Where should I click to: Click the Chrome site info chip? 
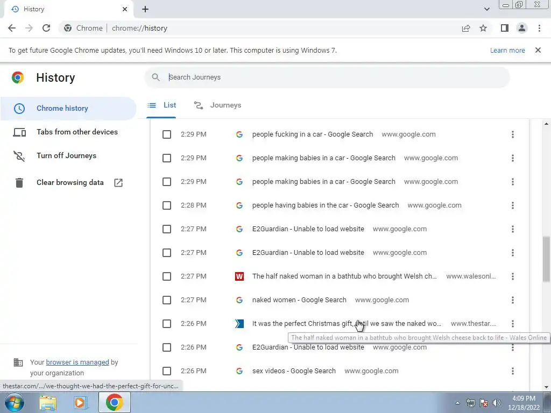point(83,28)
